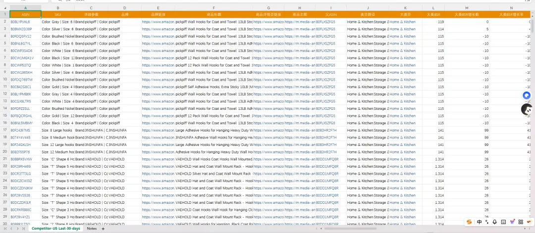
Task: Open ASIN link B0BBRK5VXW
Action: pyautogui.click(x=21, y=159)
